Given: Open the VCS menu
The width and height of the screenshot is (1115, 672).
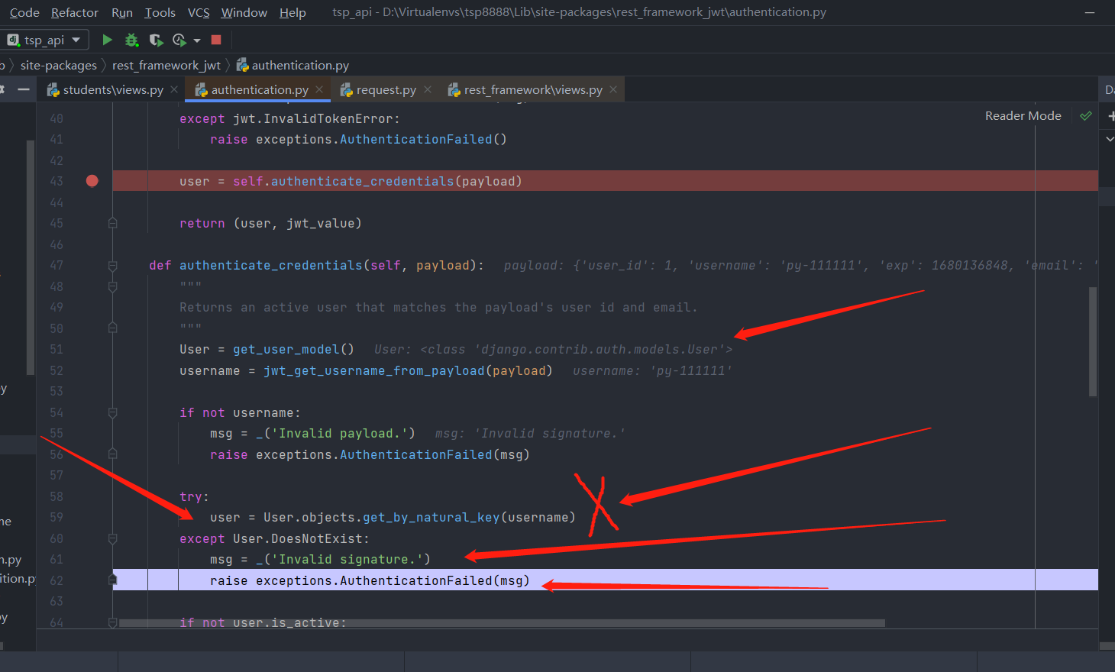Looking at the screenshot, I should [199, 12].
